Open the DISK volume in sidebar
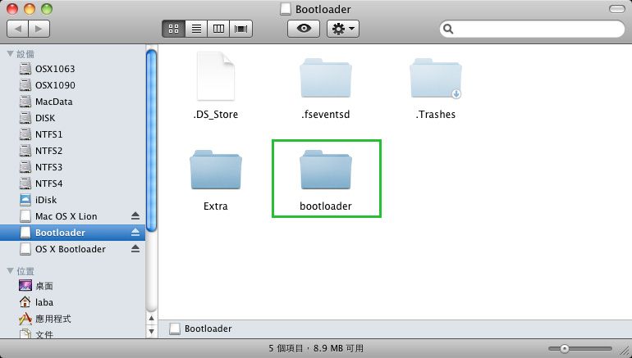The image size is (632, 358). [x=72, y=118]
